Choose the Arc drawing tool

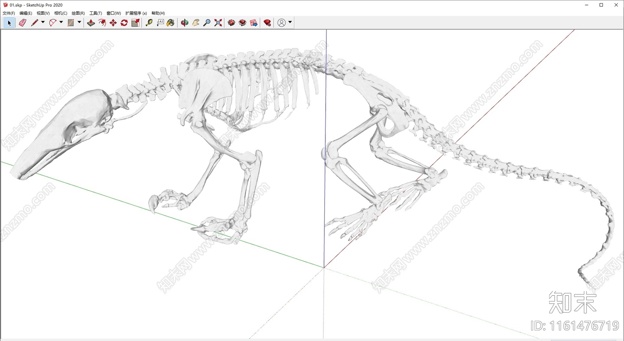[x=53, y=23]
